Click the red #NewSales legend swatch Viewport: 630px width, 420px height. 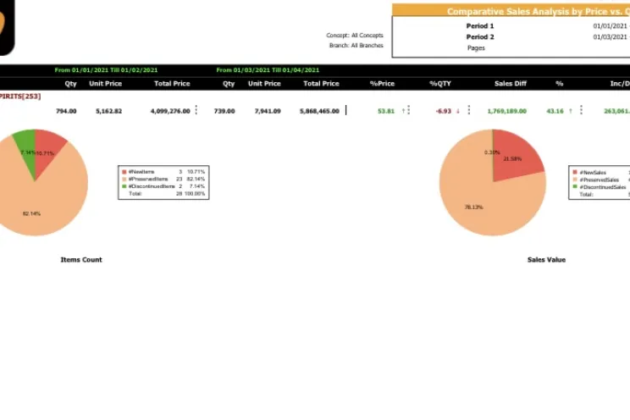(x=575, y=172)
